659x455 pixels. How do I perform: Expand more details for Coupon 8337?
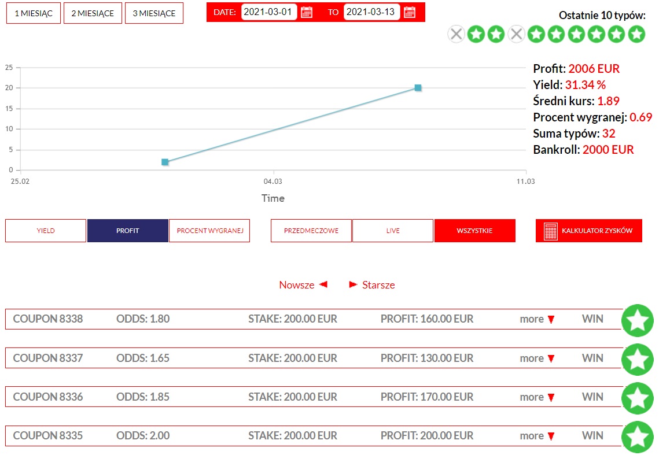(537, 358)
